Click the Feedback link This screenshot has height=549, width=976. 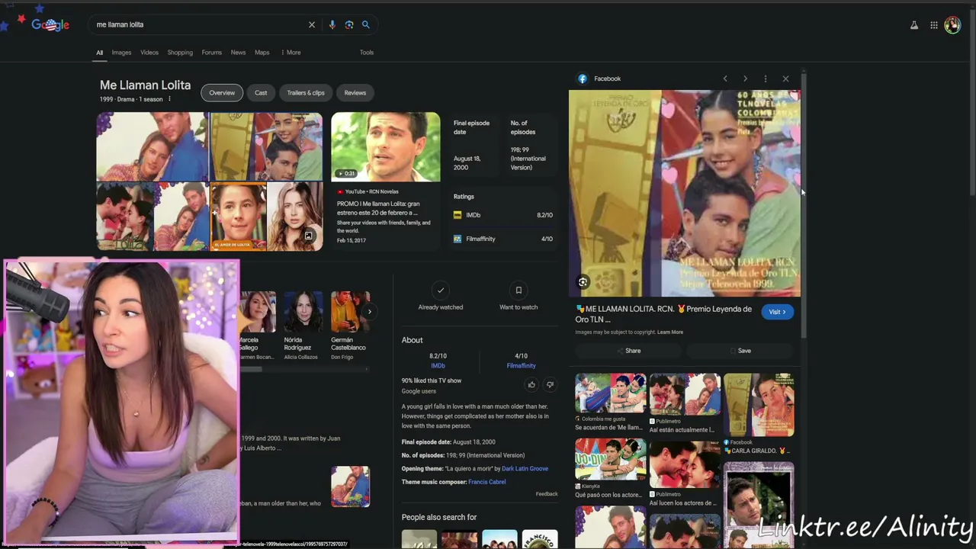pyautogui.click(x=547, y=494)
